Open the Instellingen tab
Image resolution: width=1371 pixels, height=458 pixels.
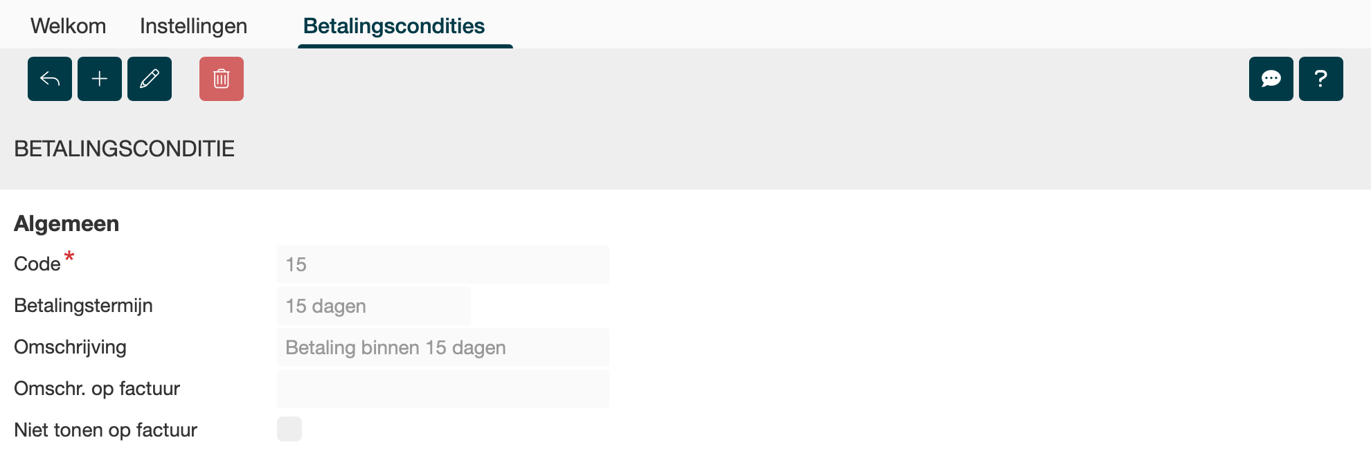(193, 26)
